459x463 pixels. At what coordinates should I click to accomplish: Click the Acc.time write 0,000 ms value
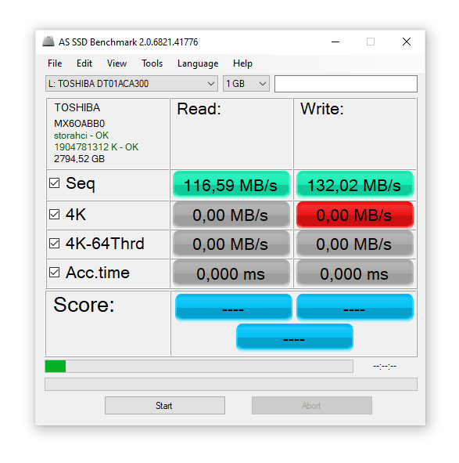pyautogui.click(x=355, y=273)
